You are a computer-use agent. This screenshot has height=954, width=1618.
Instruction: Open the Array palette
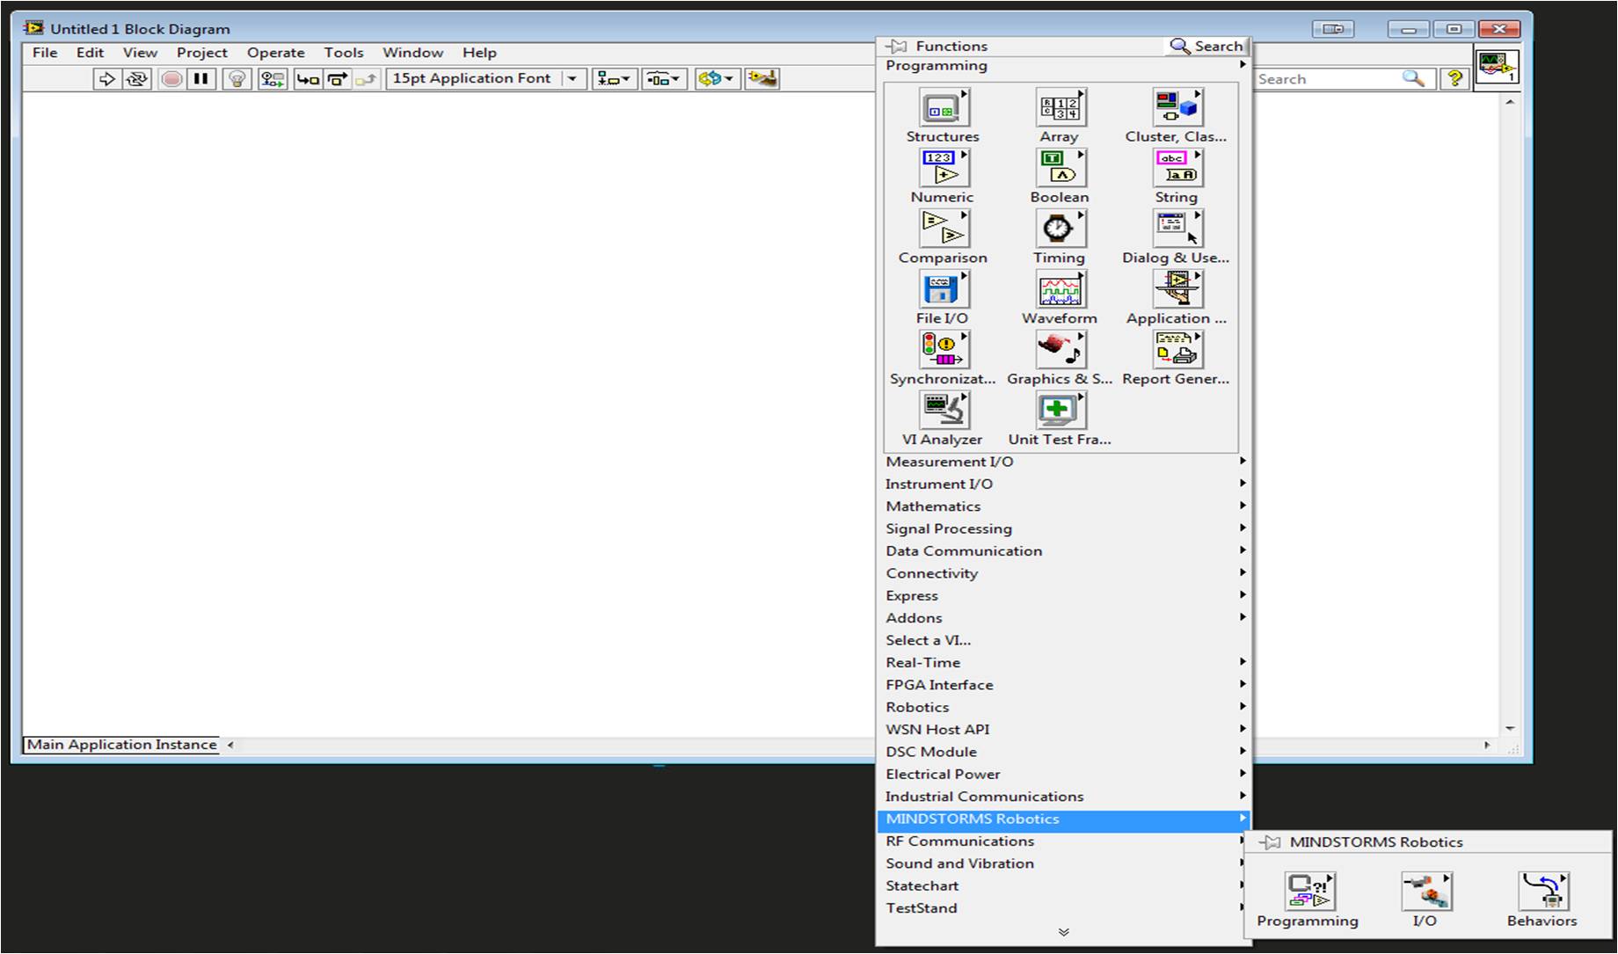[1060, 108]
